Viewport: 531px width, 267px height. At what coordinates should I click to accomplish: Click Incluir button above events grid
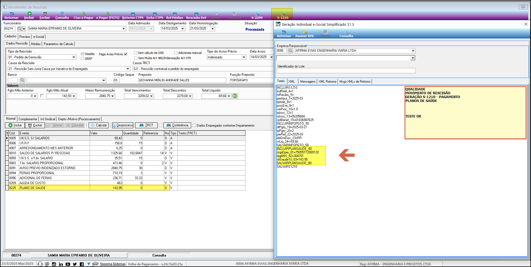point(15,125)
